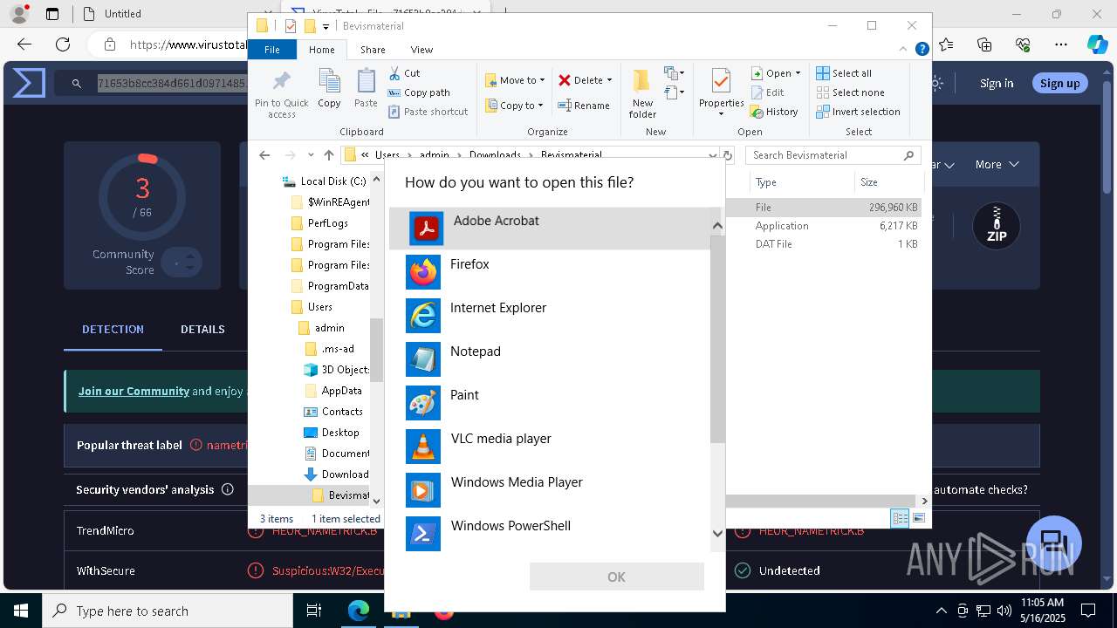Open file Properties from ribbon

tap(721, 93)
